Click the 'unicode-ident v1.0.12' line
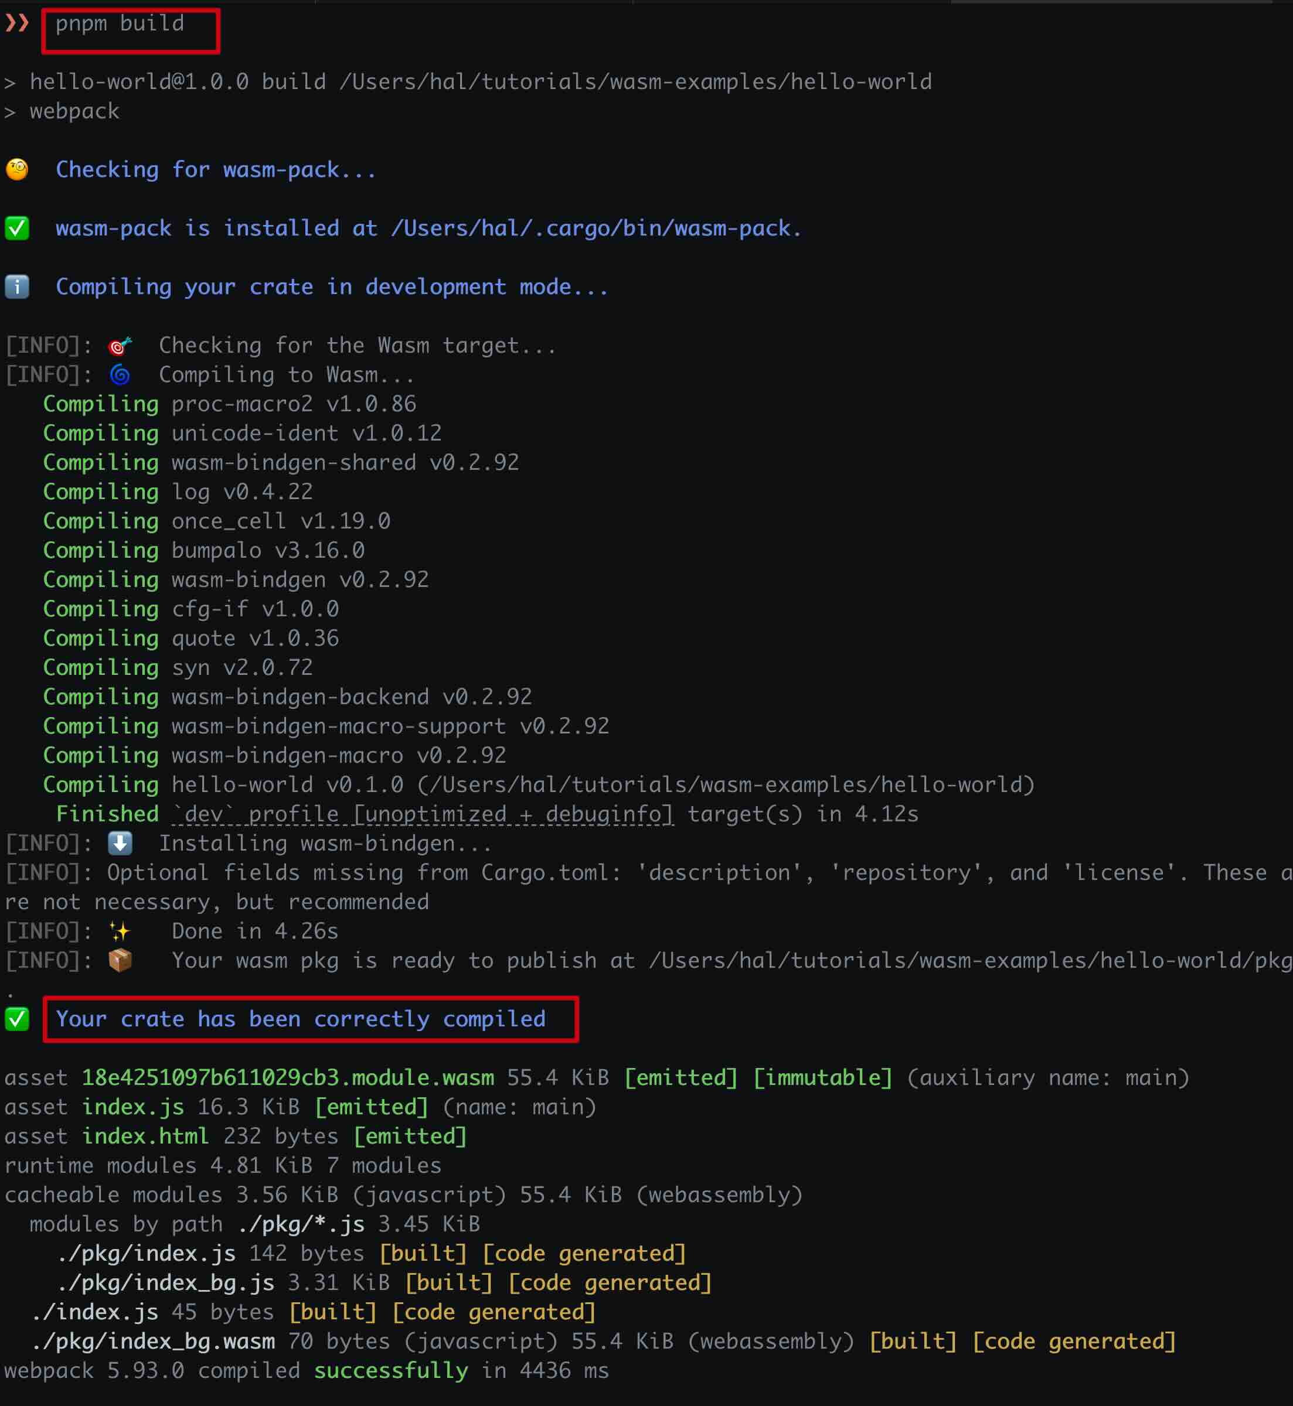 point(242,434)
